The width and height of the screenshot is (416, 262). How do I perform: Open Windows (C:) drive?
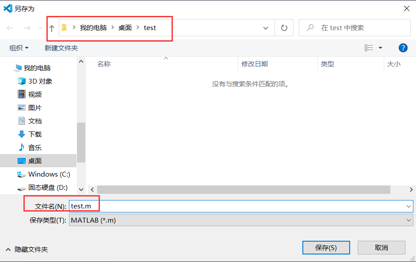(x=50, y=174)
